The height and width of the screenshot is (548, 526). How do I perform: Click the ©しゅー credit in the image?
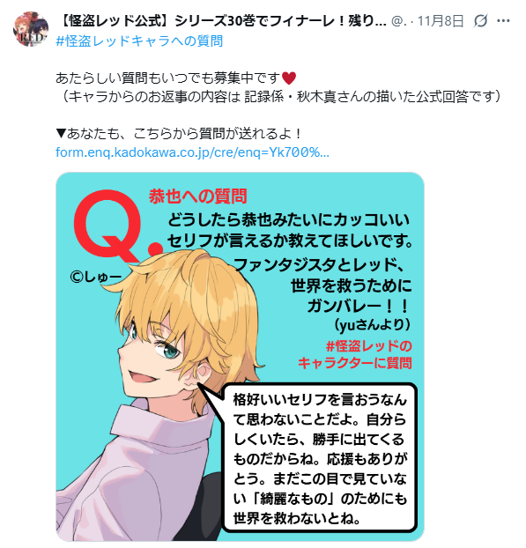tap(95, 278)
